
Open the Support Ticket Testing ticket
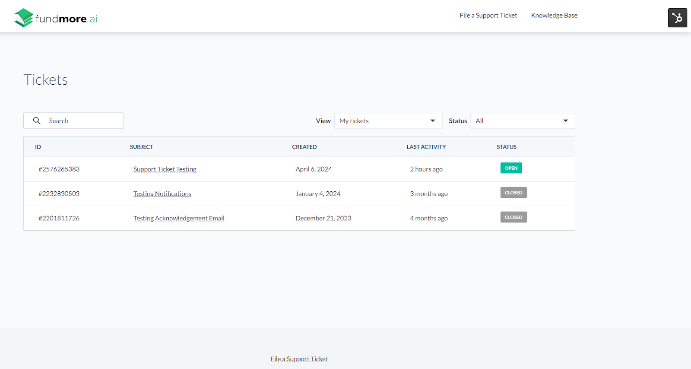(165, 169)
